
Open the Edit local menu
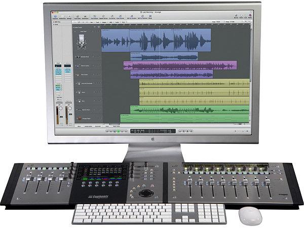(92, 22)
